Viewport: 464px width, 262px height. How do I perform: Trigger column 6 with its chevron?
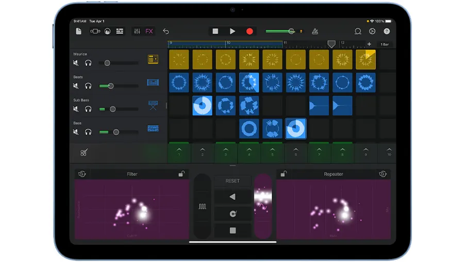point(295,152)
